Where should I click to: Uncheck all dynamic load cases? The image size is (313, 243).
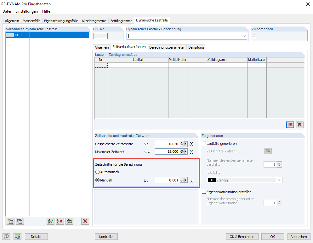(60, 221)
